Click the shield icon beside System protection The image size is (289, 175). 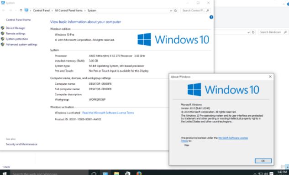click(x=3, y=39)
